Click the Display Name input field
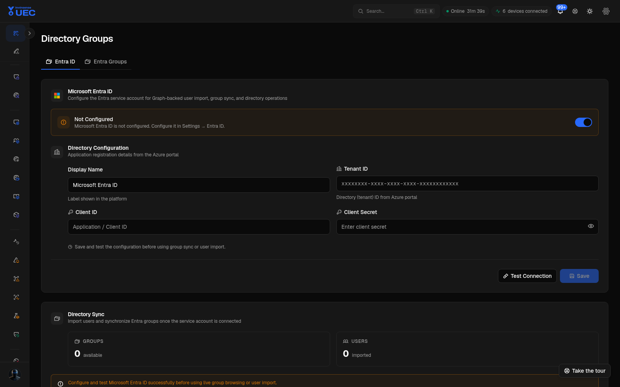Image resolution: width=620 pixels, height=387 pixels. (x=199, y=185)
